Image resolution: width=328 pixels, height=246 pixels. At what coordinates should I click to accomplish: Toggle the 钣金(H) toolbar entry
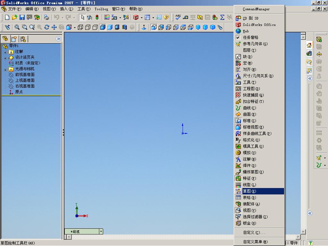click(x=259, y=223)
